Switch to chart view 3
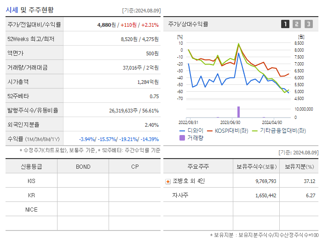This screenshot has height=242, width=323. coord(309,24)
